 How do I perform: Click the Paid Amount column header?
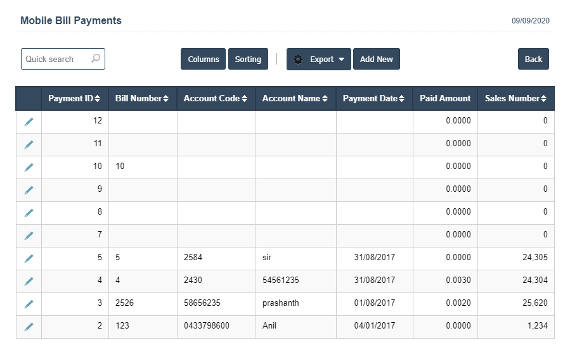click(x=445, y=99)
